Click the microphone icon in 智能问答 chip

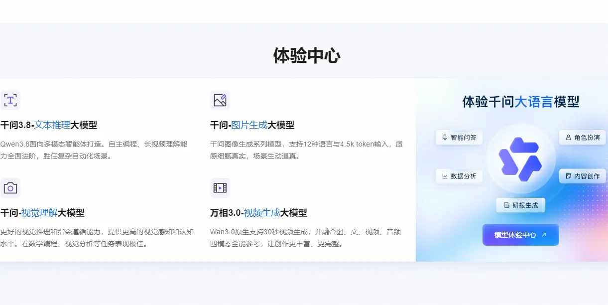(x=445, y=138)
